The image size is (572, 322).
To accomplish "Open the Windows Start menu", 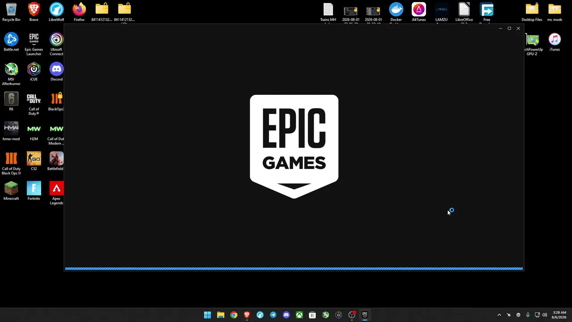I will (x=207, y=315).
